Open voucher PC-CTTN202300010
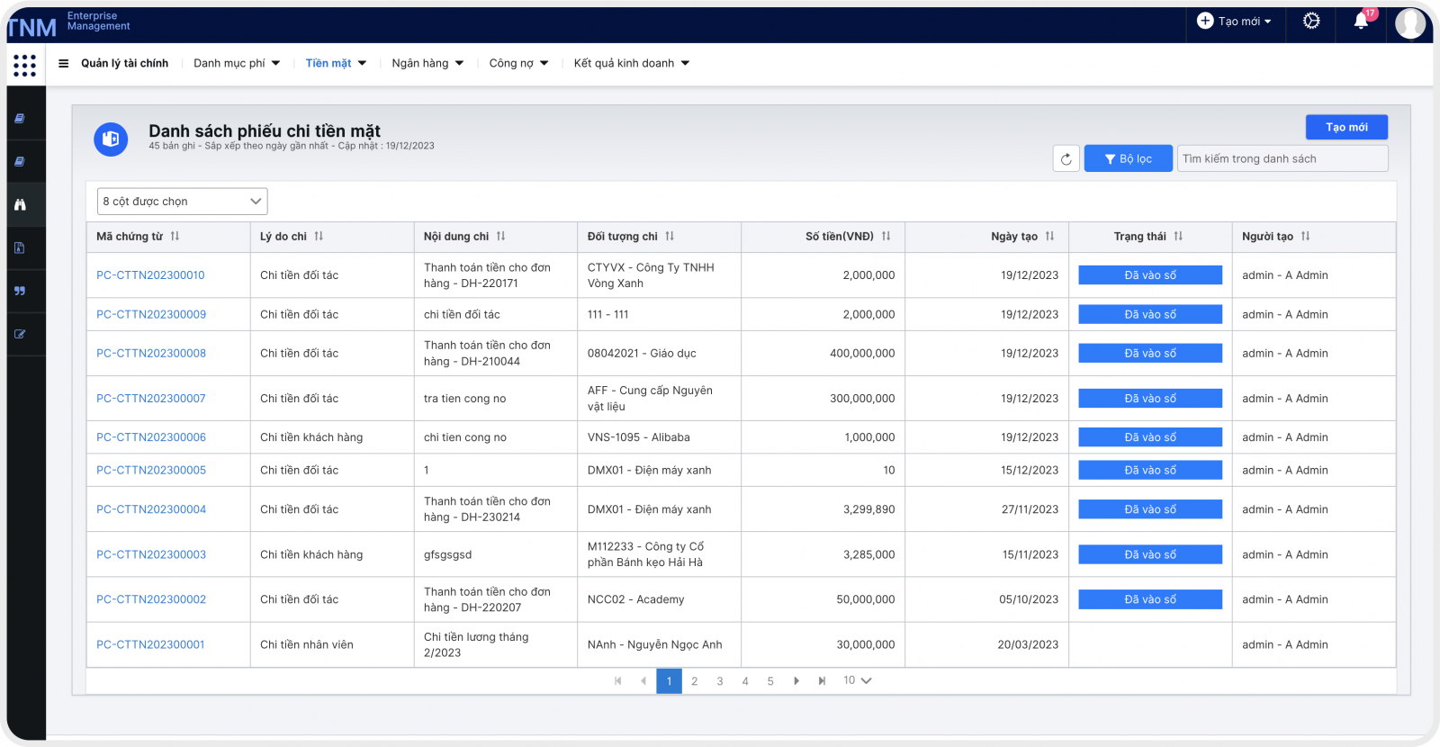1440x747 pixels. [150, 275]
